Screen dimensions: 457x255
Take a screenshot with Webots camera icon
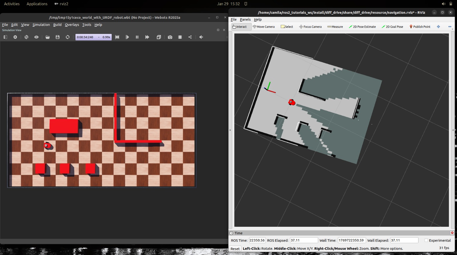click(x=170, y=37)
